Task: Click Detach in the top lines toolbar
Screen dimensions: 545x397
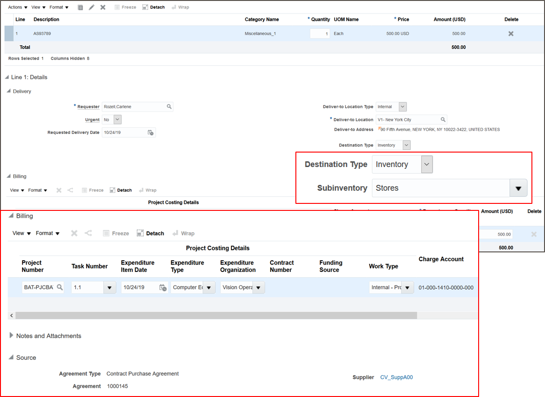Action: (x=154, y=7)
